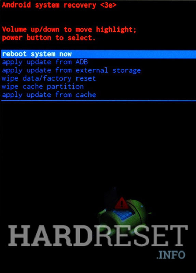Click the red warning triangle icon
The width and height of the screenshot is (196, 273).
[122, 203]
